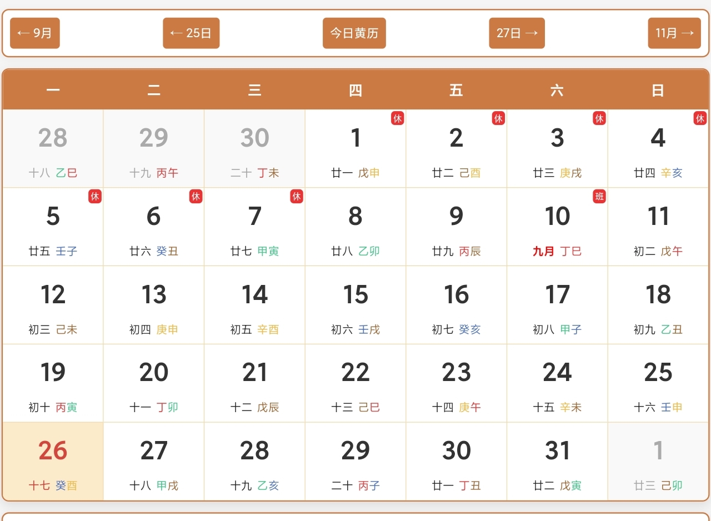The width and height of the screenshot is (711, 521).
Task: Click the 休 badge on October 3
Action: (599, 118)
